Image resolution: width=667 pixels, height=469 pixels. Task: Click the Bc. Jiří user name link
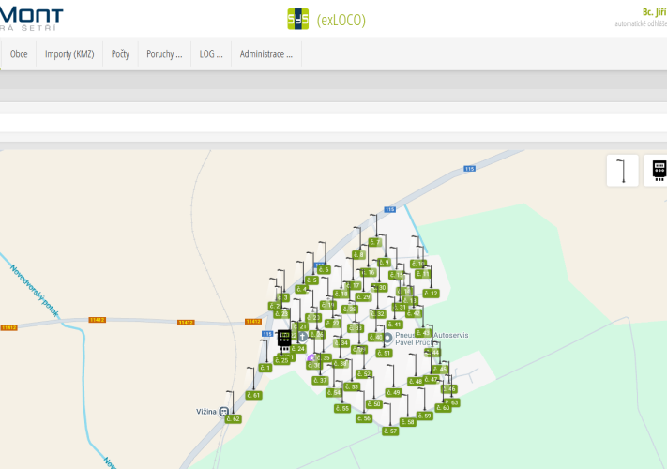click(653, 11)
